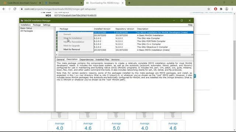
Task: Toggle checkbox for The GNU Objective-C Compiler row
Action: (x=57, y=47)
